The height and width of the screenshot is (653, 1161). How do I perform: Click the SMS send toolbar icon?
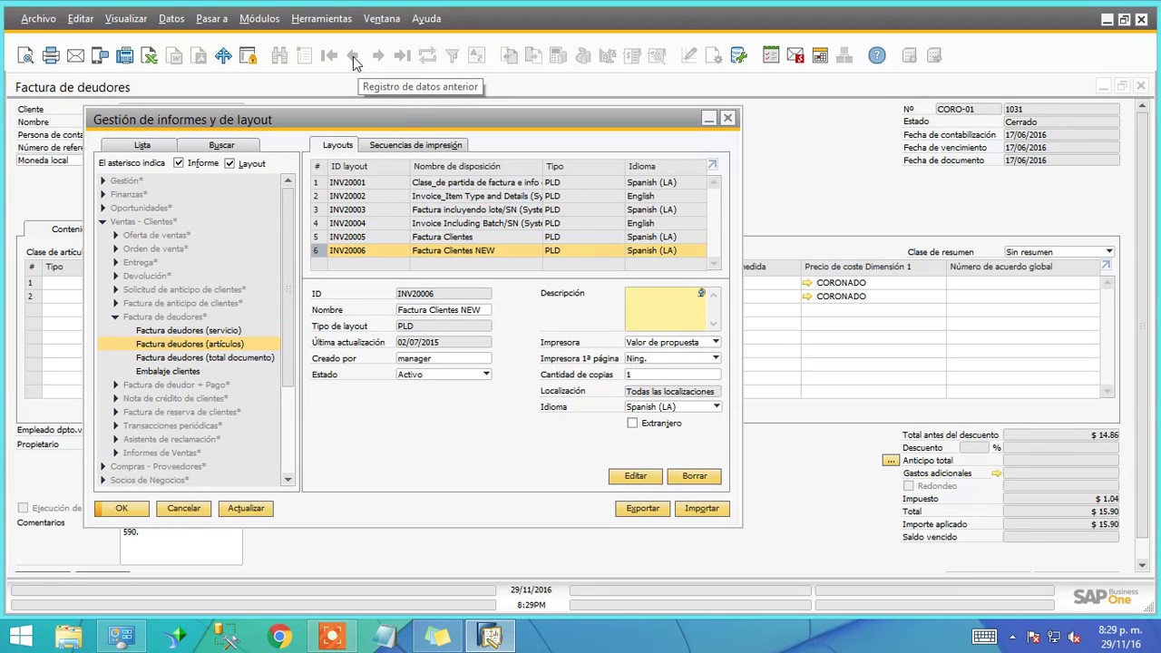click(x=100, y=56)
